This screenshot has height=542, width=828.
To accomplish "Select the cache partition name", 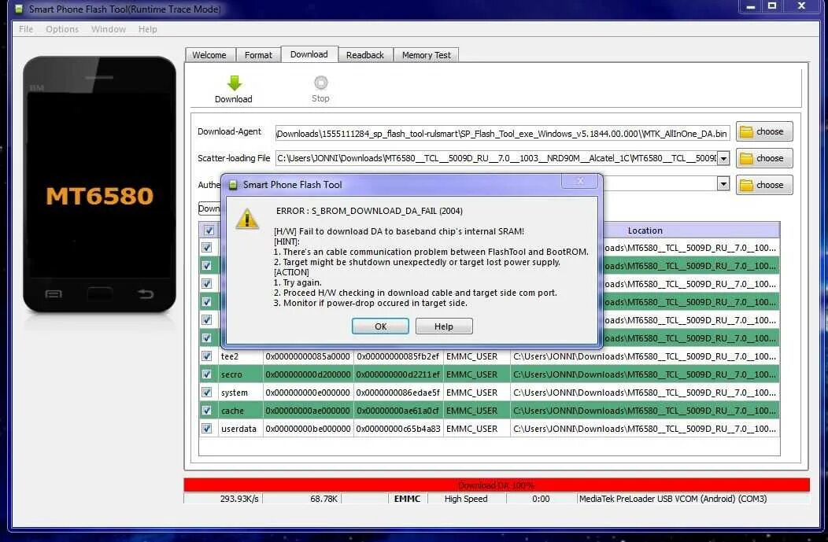I will [x=232, y=410].
